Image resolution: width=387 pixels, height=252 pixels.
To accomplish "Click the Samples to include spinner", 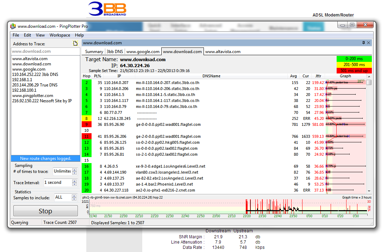I will (74, 197).
